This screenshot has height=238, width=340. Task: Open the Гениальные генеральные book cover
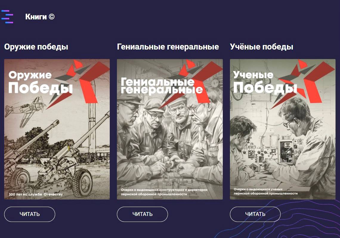pos(170,129)
